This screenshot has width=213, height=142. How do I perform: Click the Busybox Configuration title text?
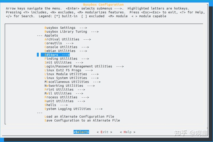click(103, 5)
